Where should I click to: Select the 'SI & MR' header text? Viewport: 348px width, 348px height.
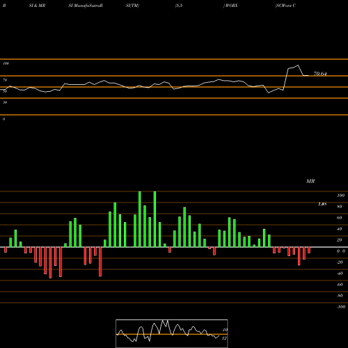[37, 6]
